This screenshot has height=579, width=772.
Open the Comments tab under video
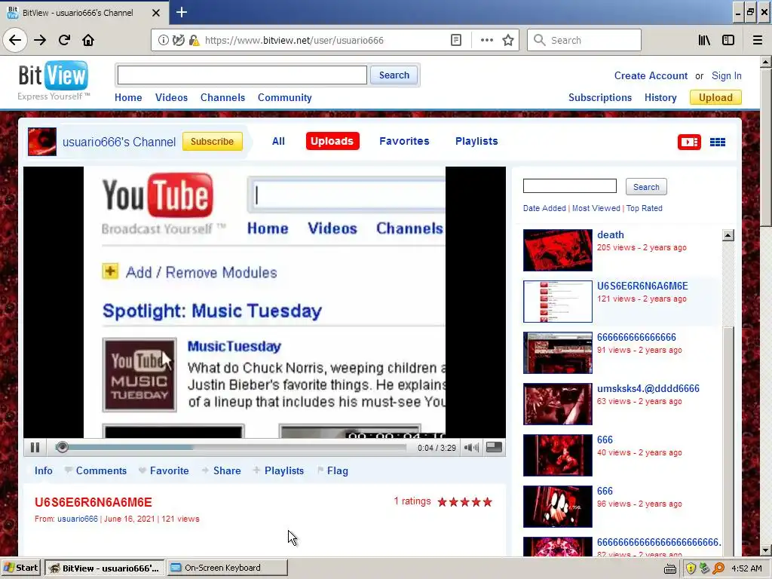[x=101, y=470]
